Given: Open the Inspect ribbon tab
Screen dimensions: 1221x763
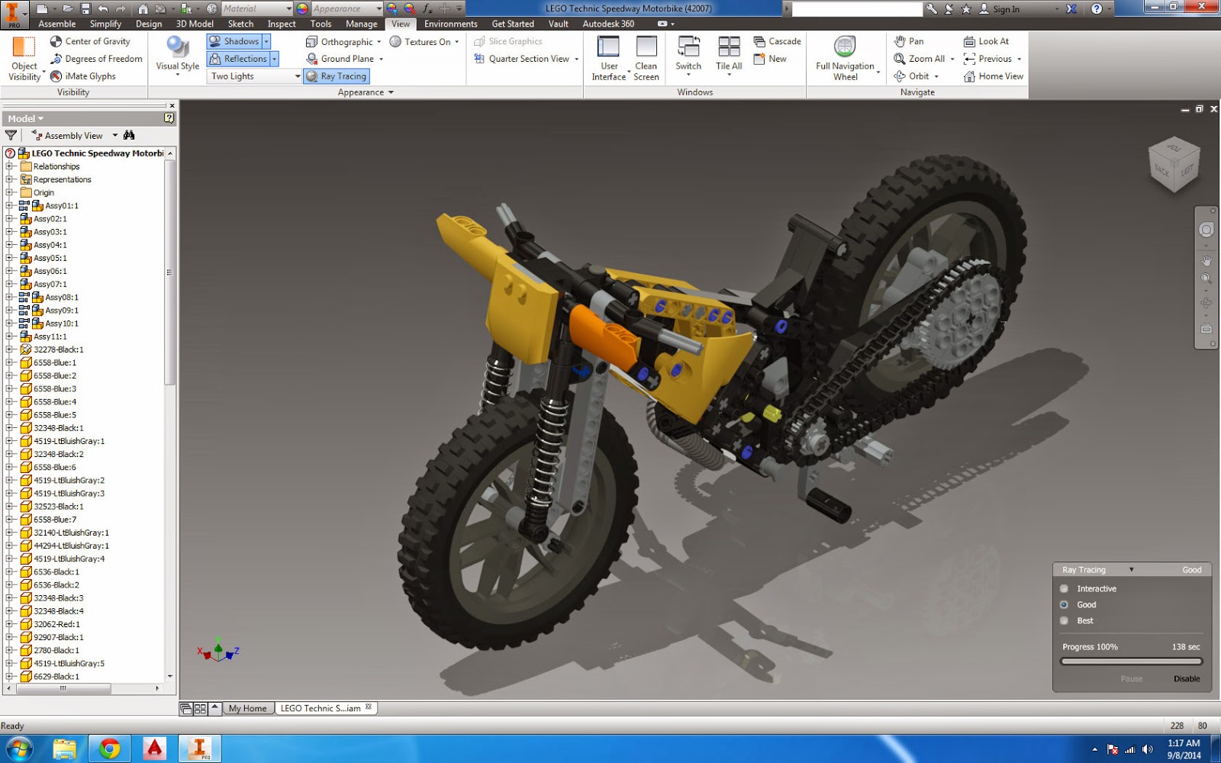Looking at the screenshot, I should click(281, 24).
